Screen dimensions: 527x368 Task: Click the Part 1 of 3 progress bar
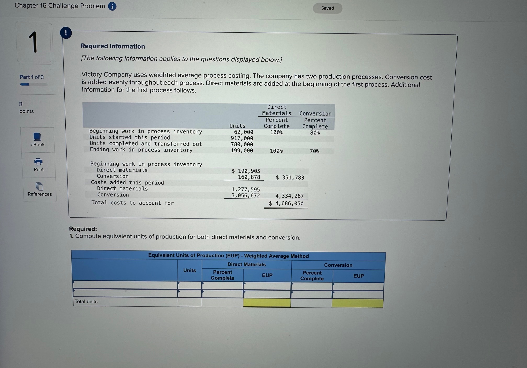click(x=34, y=84)
